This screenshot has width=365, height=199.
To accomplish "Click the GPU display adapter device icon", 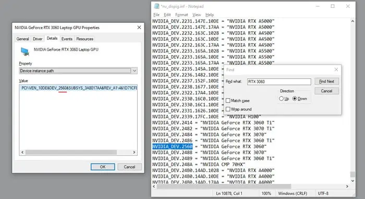I will [x=25, y=52].
